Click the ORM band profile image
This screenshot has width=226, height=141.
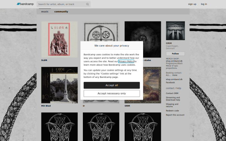click(176, 31)
